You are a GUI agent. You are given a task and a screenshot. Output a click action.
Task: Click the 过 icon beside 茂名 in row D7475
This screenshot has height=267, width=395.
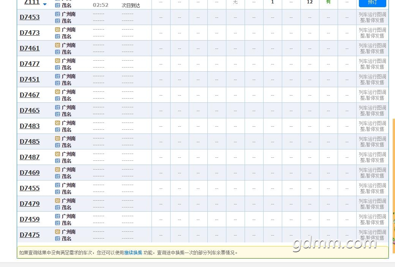click(x=57, y=239)
